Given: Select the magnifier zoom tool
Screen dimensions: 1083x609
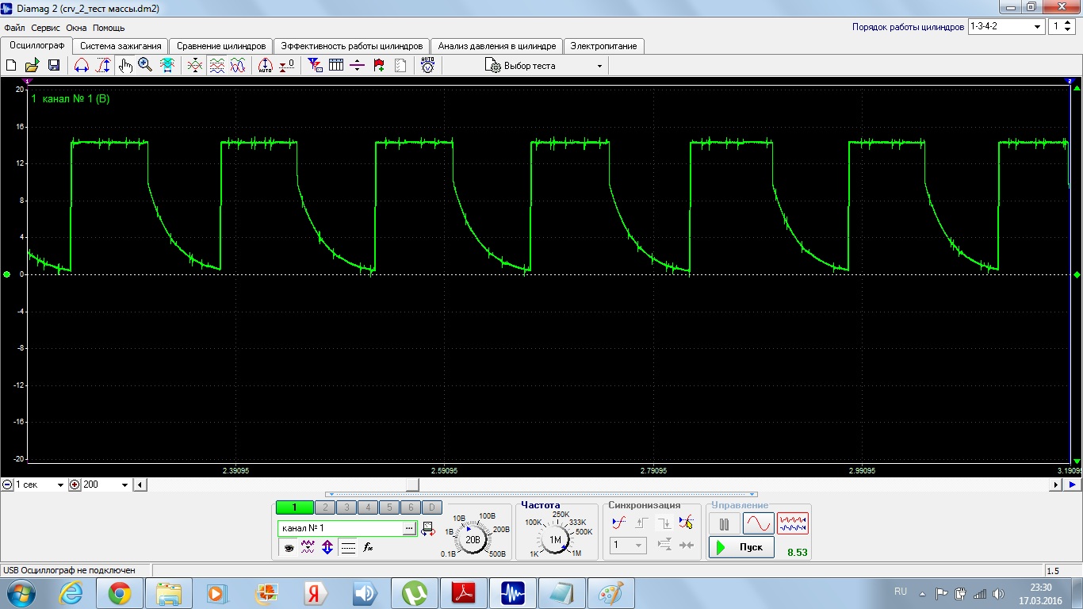Looking at the screenshot, I should pyautogui.click(x=145, y=66).
